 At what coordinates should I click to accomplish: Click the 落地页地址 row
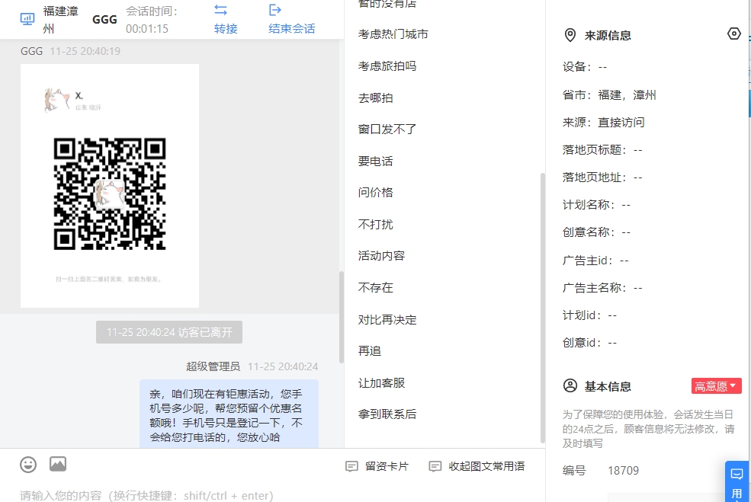[x=602, y=177]
